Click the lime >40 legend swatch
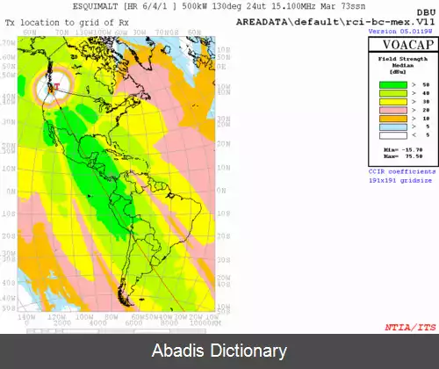 393,93
